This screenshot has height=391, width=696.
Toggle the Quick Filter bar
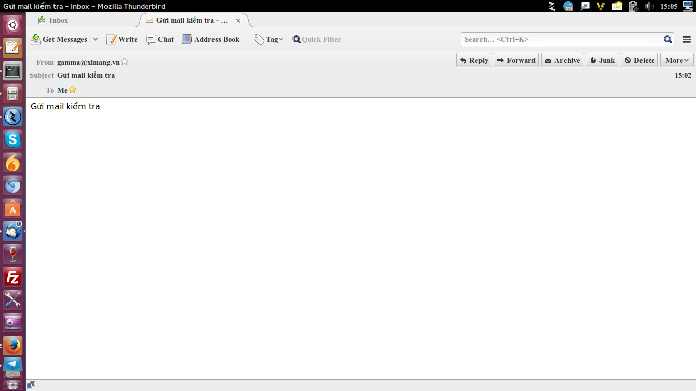pos(316,39)
